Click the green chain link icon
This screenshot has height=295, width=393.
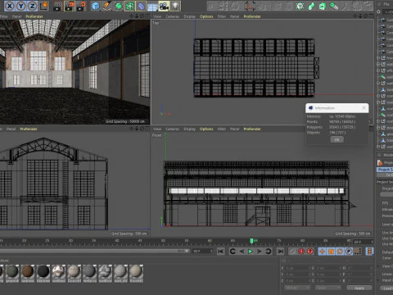311,6
